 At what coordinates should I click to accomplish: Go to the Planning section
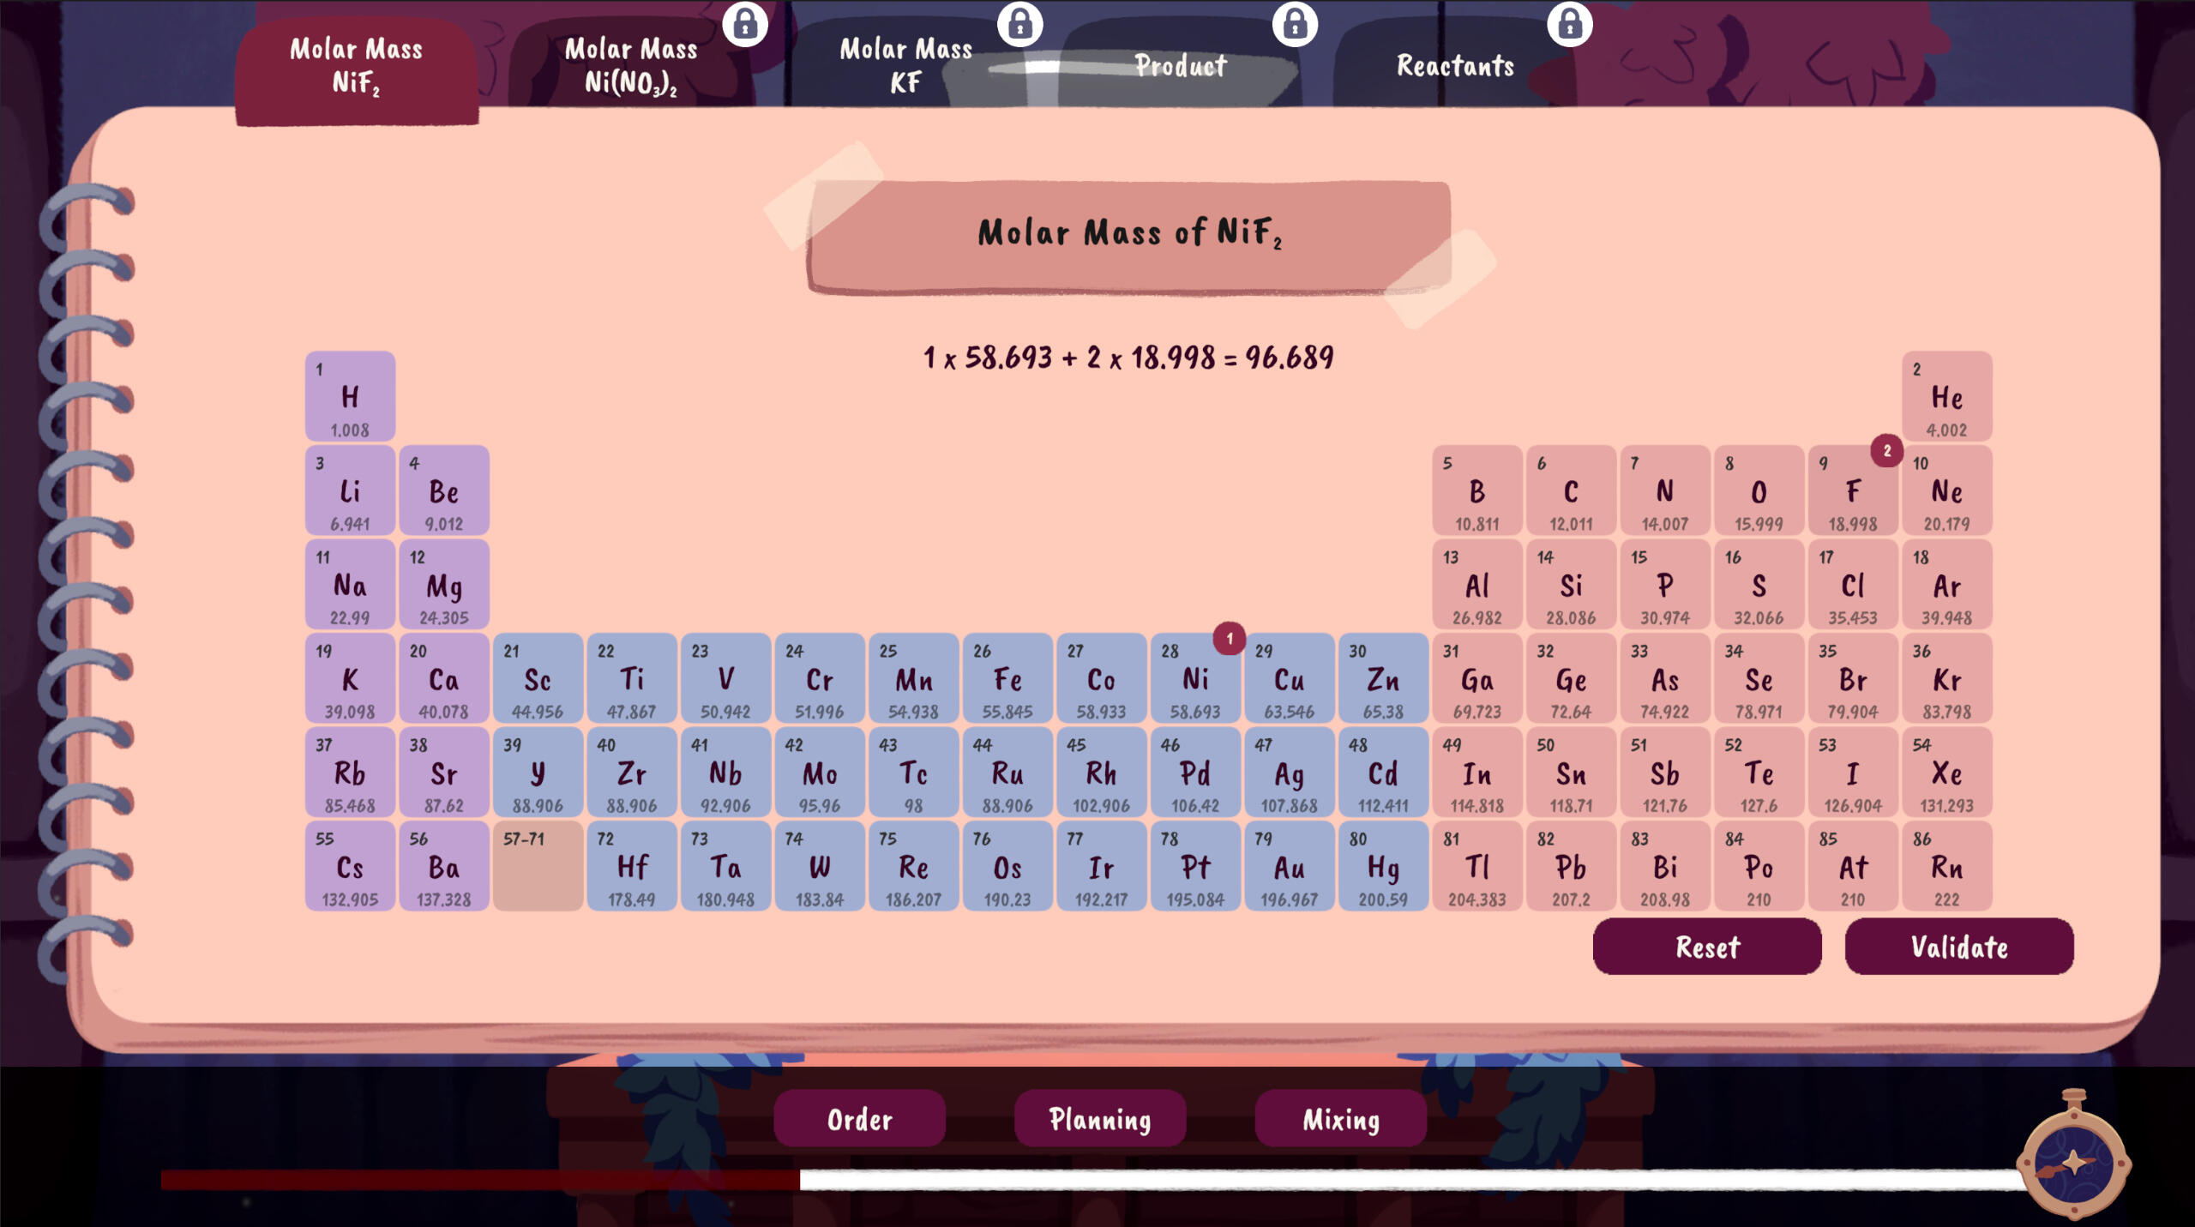pos(1100,1119)
